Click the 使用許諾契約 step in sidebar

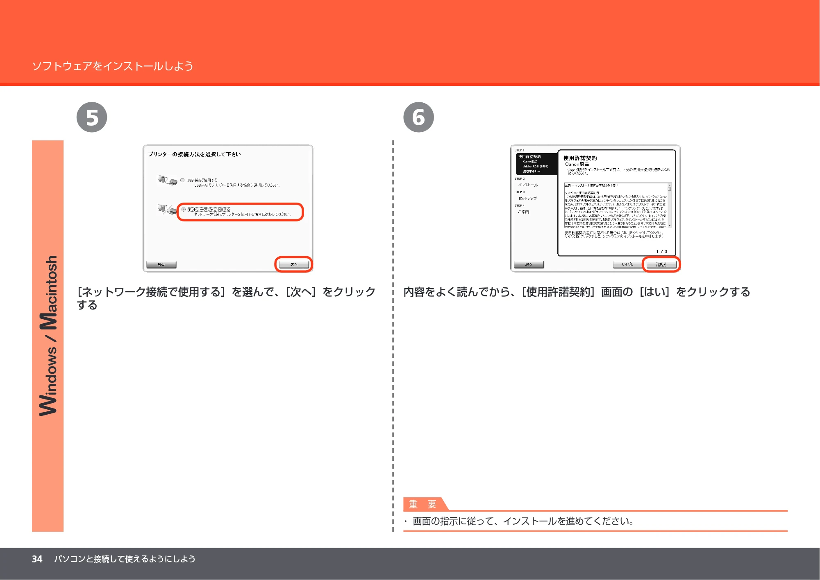pos(529,156)
